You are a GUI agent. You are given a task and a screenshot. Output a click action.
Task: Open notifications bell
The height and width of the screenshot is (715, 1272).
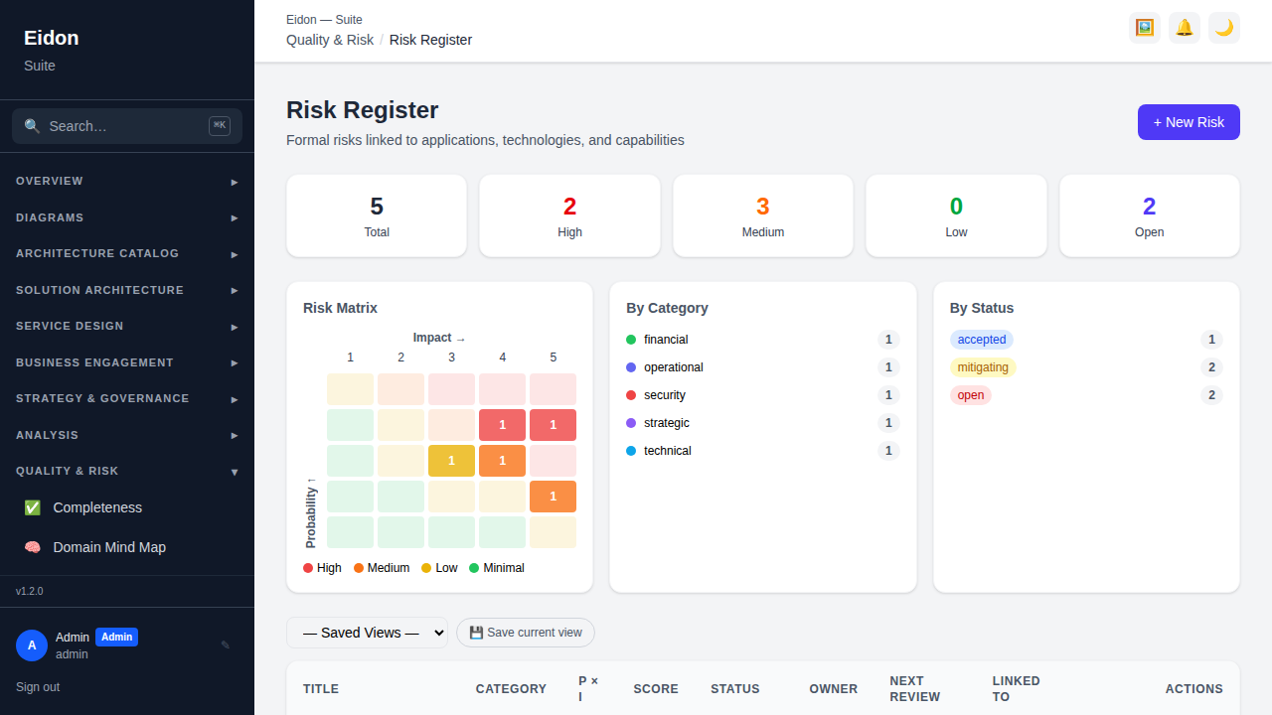point(1185,28)
